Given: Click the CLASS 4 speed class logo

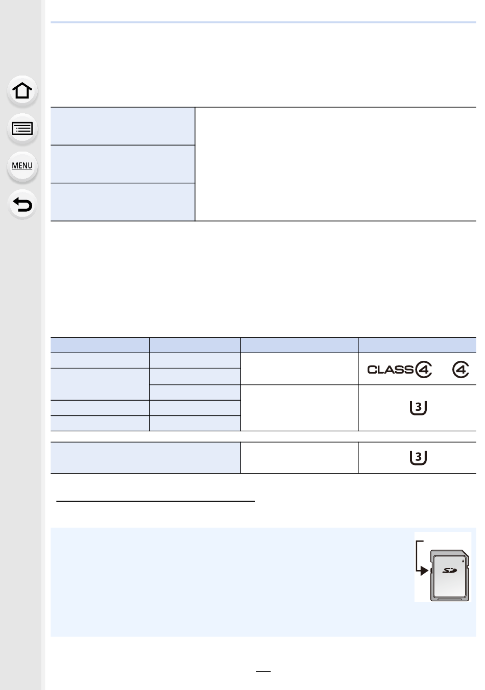Looking at the screenshot, I should coord(400,369).
